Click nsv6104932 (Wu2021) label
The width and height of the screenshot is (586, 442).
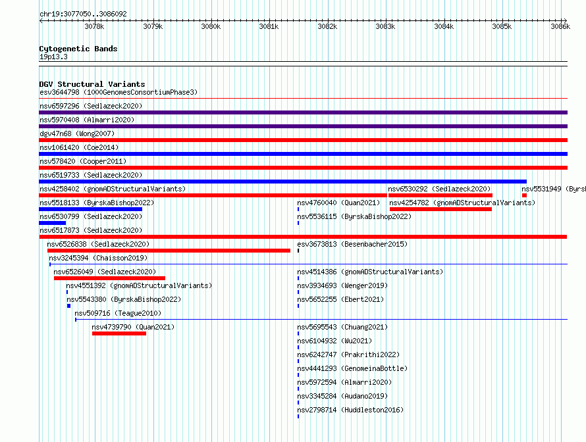tap(334, 341)
